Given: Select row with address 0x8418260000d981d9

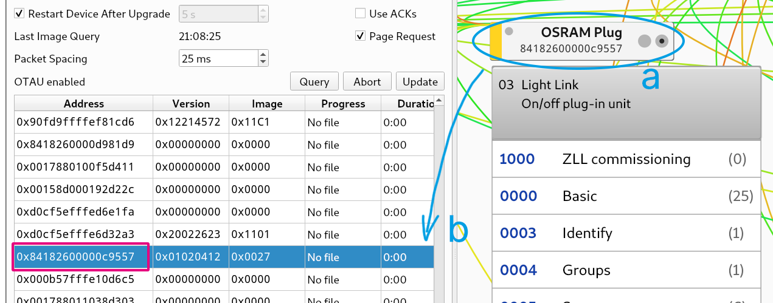Looking at the screenshot, I should point(224,145).
